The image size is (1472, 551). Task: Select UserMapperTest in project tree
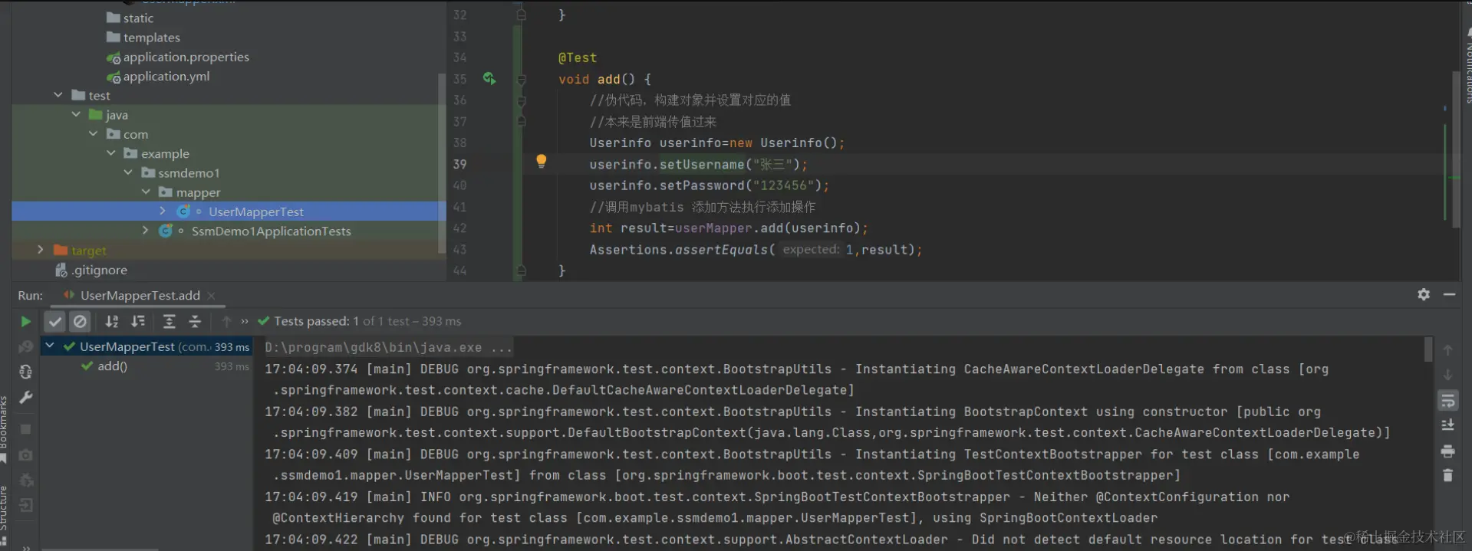tap(255, 212)
